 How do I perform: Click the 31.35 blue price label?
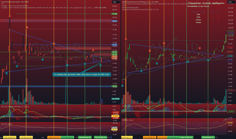(114, 45)
